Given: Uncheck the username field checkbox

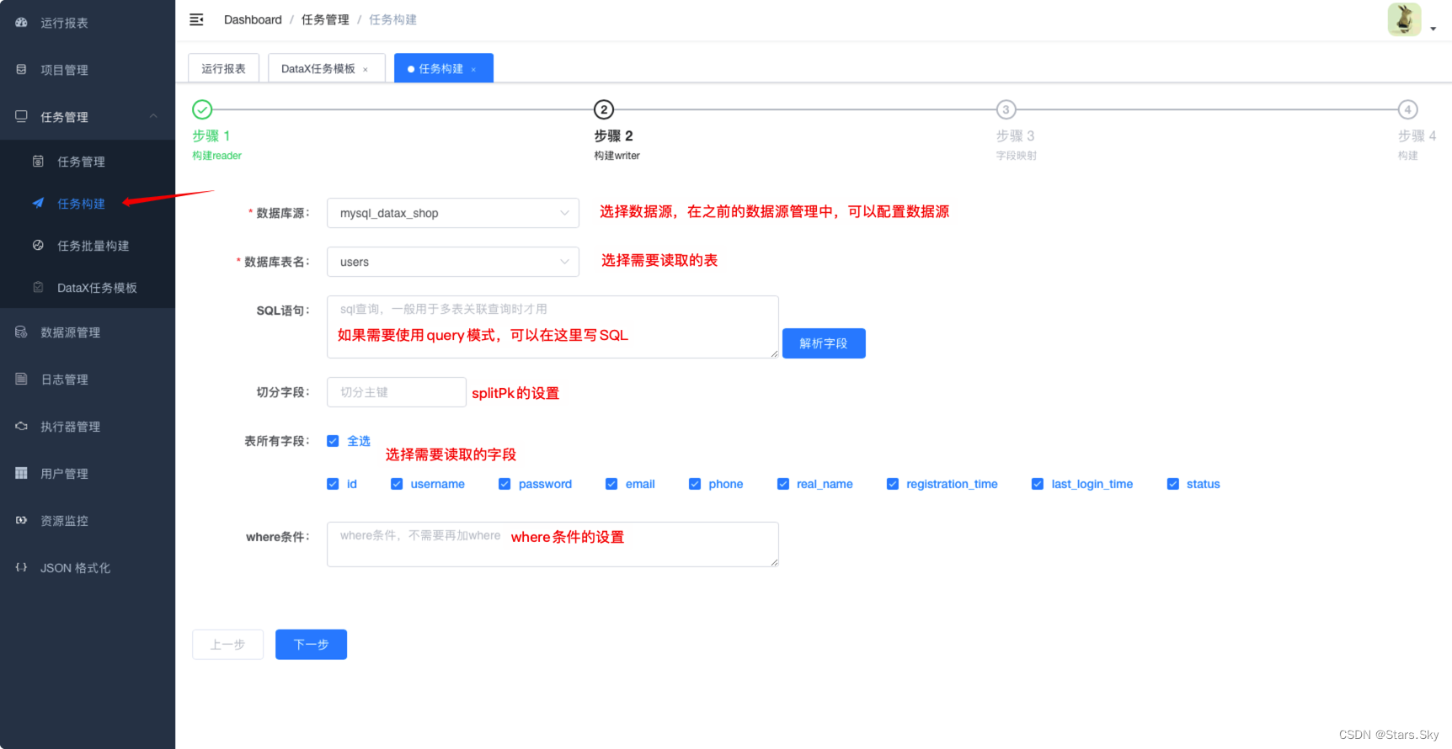Looking at the screenshot, I should [x=397, y=484].
